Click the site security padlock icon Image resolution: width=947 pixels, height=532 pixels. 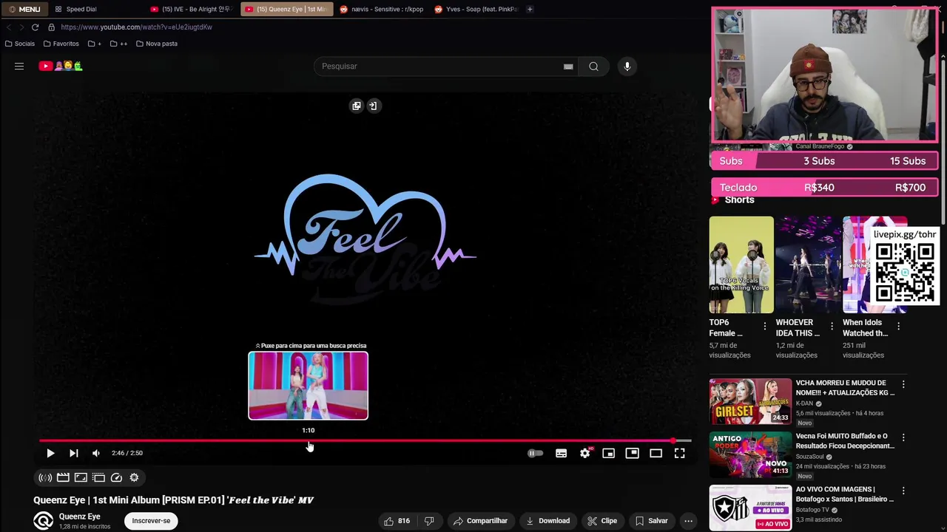click(x=51, y=27)
